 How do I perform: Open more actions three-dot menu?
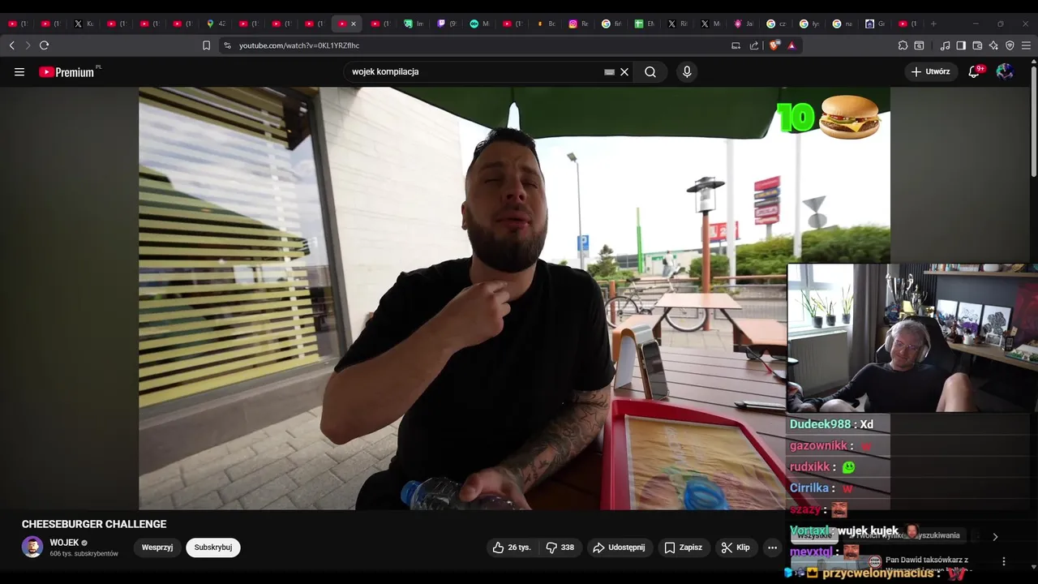click(x=772, y=547)
